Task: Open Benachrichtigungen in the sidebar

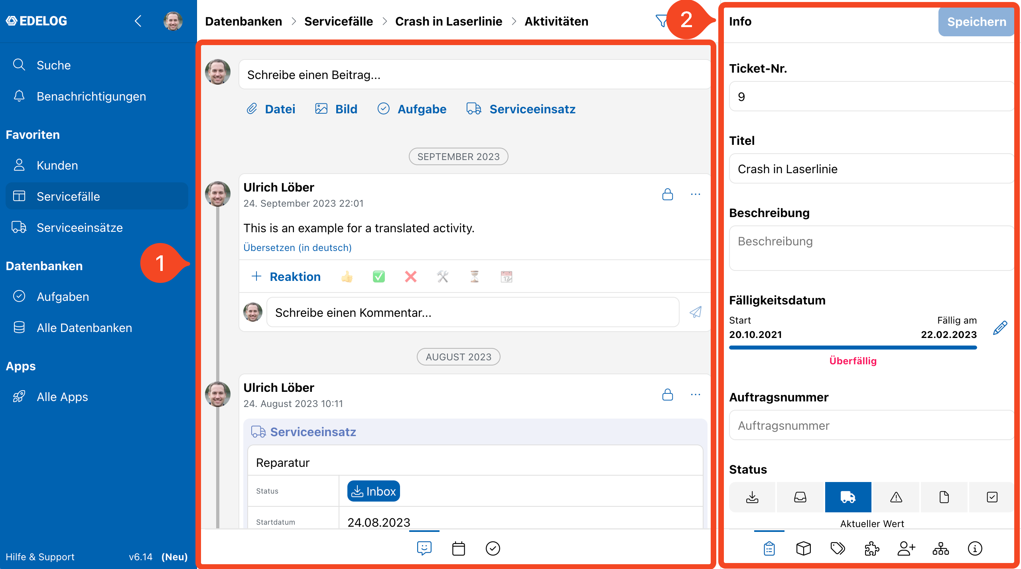Action: [x=97, y=96]
